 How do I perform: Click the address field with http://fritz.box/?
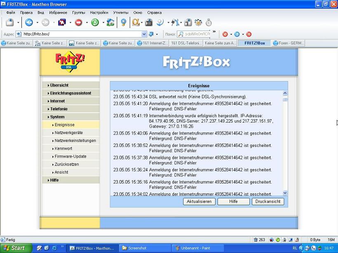(82, 34)
